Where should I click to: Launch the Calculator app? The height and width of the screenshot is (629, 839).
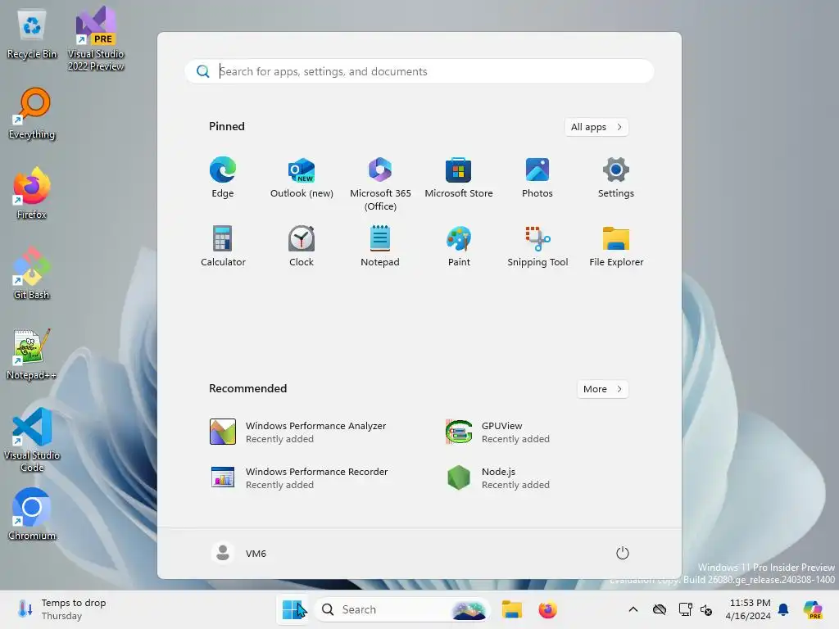tap(223, 246)
